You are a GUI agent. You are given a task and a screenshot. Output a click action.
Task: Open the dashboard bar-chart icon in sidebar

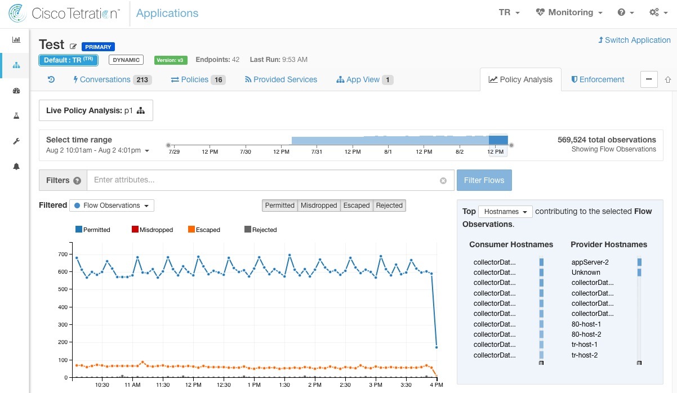(16, 39)
